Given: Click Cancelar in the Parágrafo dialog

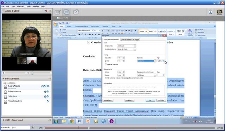Looking at the screenshot, I should [x=161, y=100].
